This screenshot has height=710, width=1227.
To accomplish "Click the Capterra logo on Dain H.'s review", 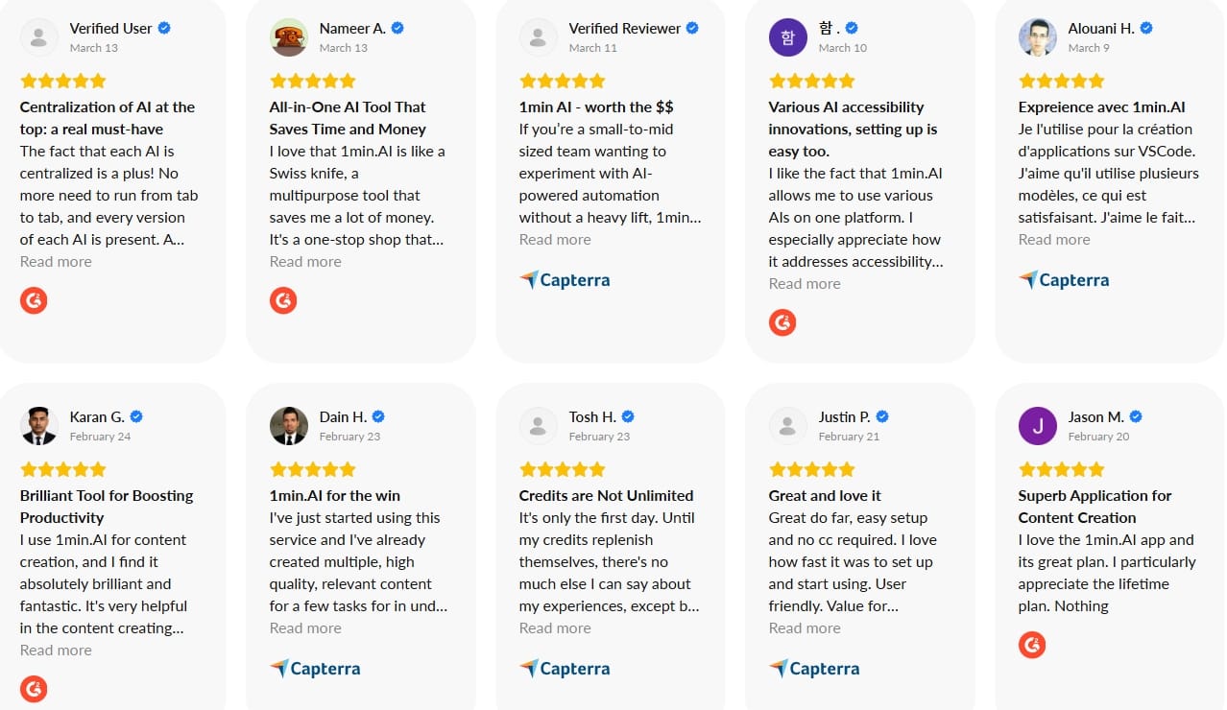I will point(315,669).
